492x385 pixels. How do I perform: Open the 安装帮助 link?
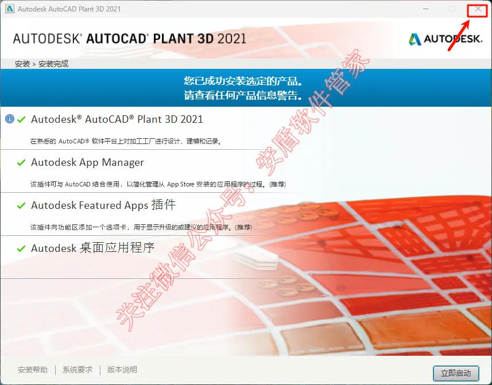(33, 370)
